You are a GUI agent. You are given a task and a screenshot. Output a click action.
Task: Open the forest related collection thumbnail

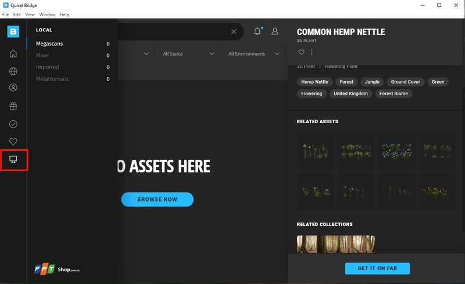336,245
